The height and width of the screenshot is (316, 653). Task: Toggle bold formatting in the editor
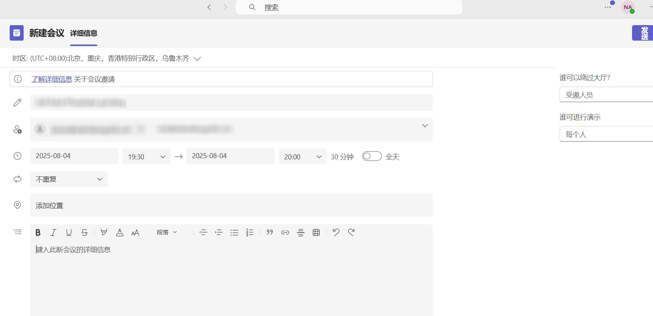(x=38, y=232)
